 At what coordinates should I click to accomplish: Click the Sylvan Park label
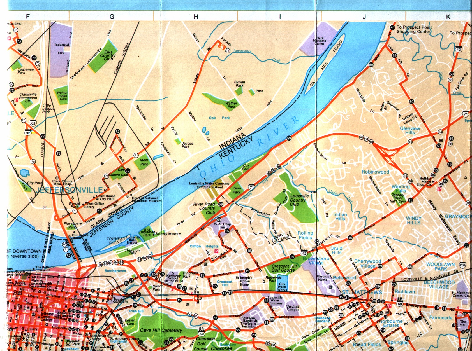tap(239, 84)
